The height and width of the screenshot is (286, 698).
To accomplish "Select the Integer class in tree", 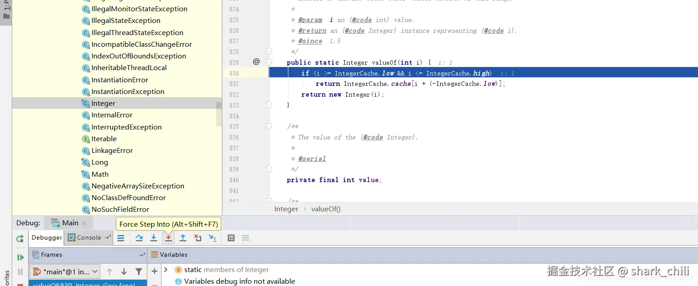I will [x=103, y=103].
